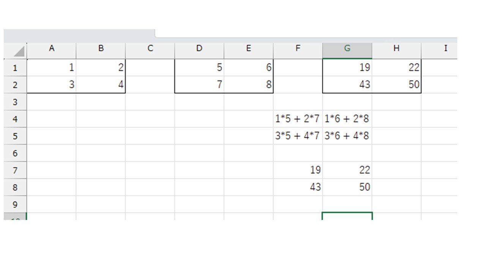Click cell B2 containing 4
Screen dimensions: 486x273
point(101,85)
